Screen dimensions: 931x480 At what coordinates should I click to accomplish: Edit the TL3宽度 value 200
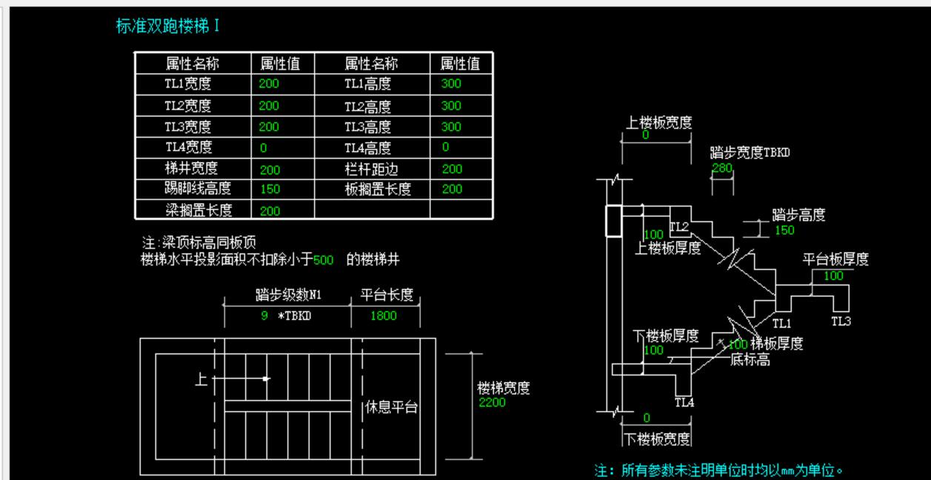(x=269, y=127)
